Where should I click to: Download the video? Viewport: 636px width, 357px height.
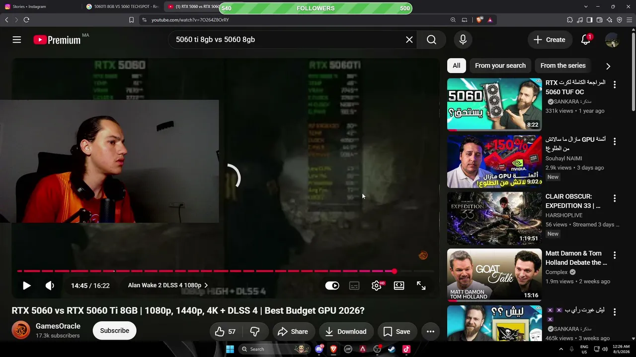346,332
